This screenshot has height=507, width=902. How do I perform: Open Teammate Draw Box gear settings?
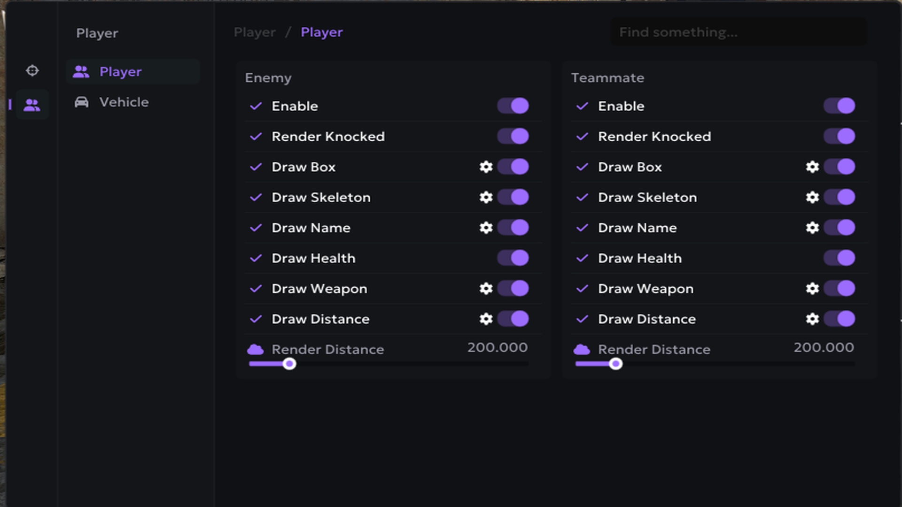coord(812,167)
